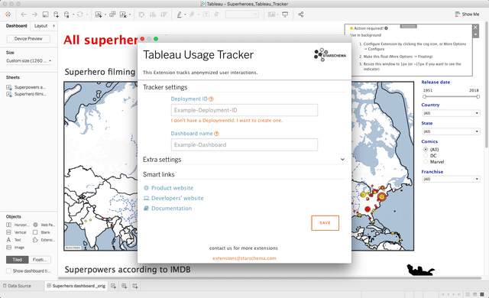Viewport: 489px width, 298px height.
Task: Click the Sort descending icon
Action: click(164, 15)
